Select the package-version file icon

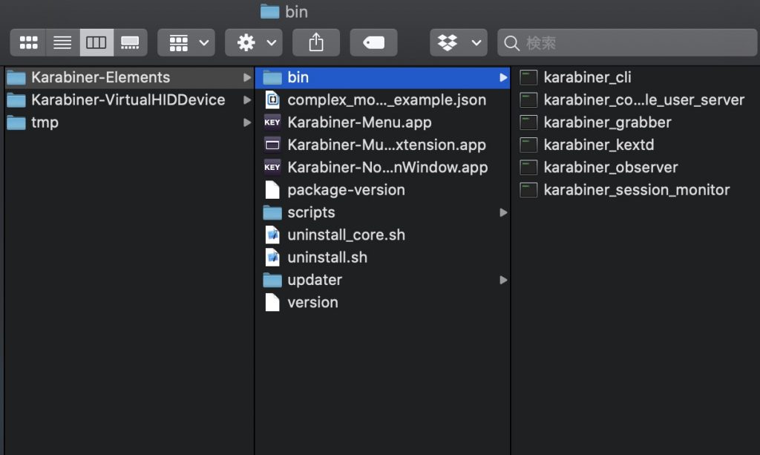coord(272,190)
